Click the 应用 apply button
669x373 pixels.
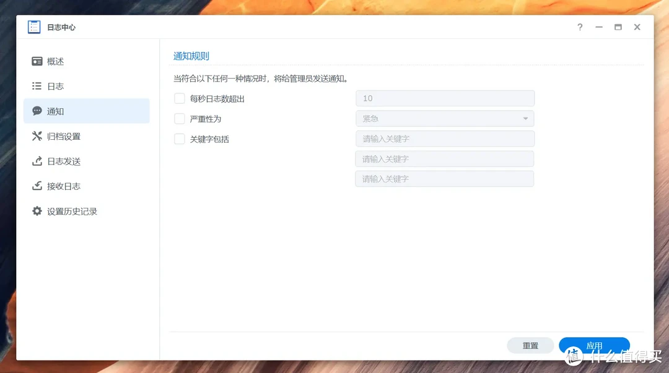click(x=594, y=346)
